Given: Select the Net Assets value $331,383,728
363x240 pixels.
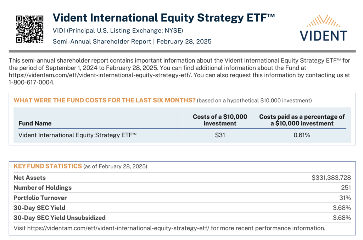Looking at the screenshot, I should pos(331,178).
